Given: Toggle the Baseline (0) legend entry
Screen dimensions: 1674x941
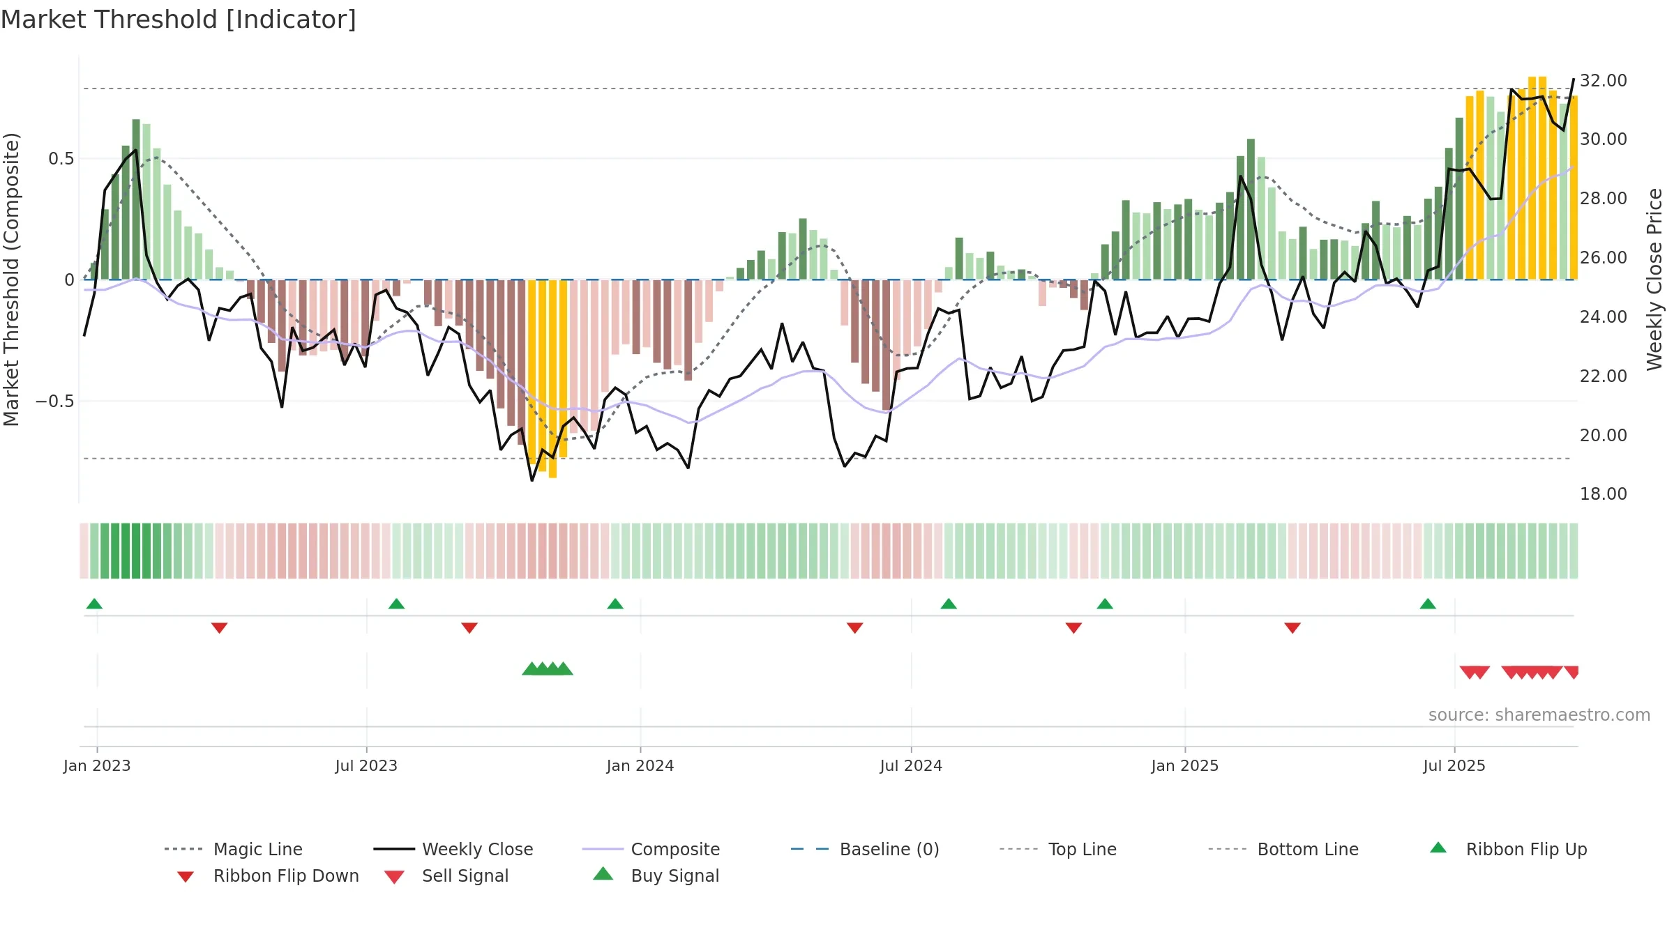Looking at the screenshot, I should (865, 849).
